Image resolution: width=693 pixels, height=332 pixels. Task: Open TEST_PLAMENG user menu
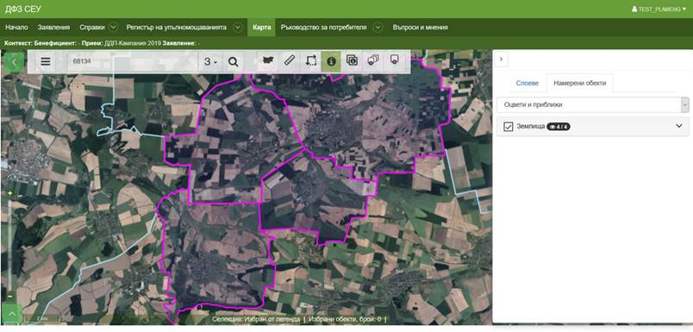click(659, 9)
